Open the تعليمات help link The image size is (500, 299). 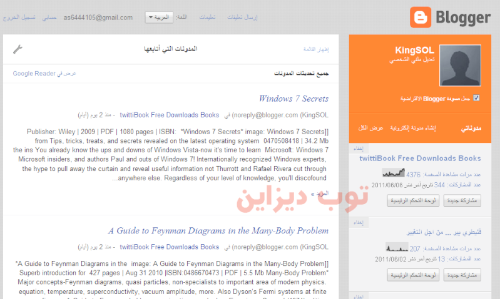207,17
